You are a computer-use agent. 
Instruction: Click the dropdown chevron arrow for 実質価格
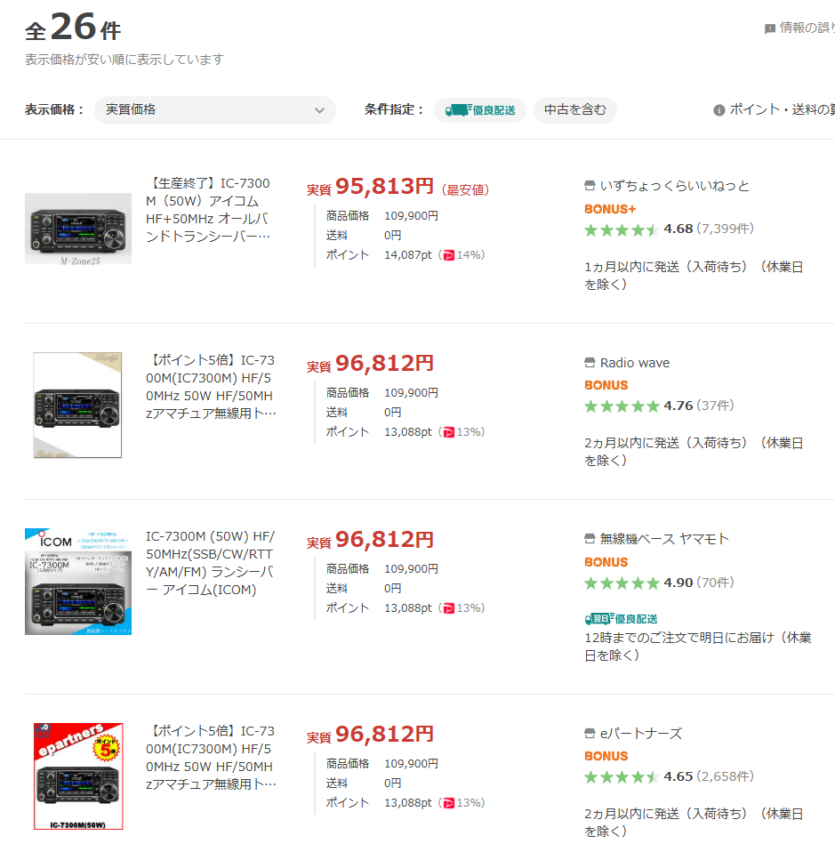[x=320, y=110]
